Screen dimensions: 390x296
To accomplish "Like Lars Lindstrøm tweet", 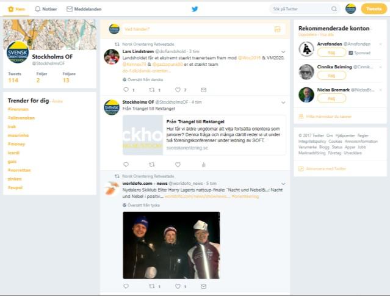I will click(x=178, y=90).
